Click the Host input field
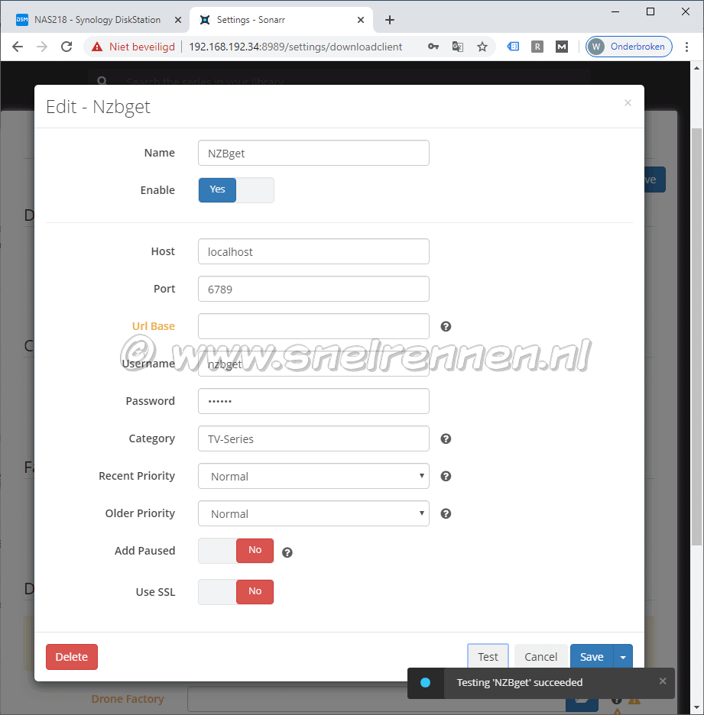The height and width of the screenshot is (715, 704). click(x=313, y=251)
